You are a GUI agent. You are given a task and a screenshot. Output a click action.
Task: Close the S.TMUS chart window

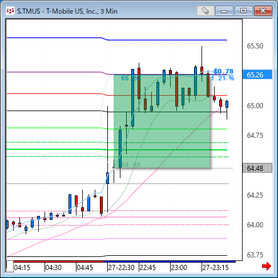pos(263,11)
